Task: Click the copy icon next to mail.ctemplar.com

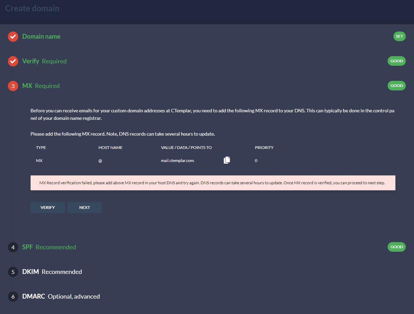Action: click(x=227, y=160)
